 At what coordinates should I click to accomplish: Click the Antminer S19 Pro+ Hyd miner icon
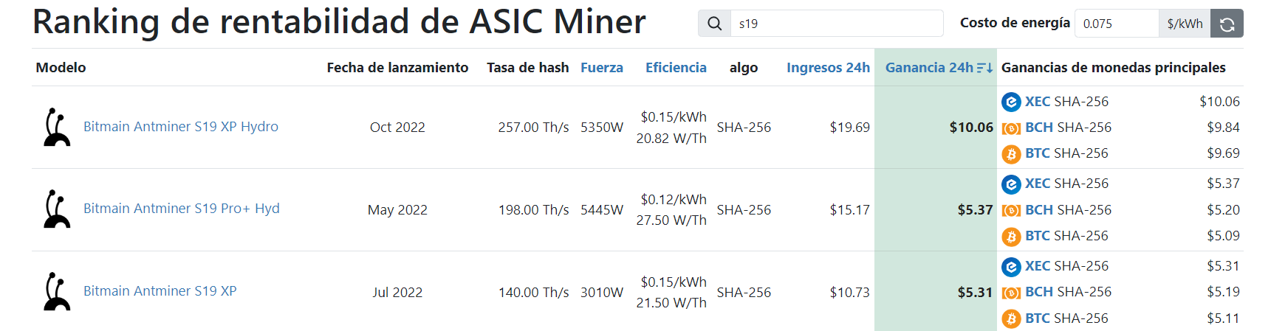click(57, 209)
